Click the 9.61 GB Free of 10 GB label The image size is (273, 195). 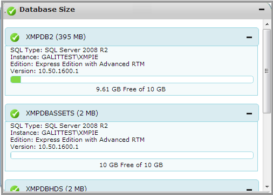tap(131, 89)
